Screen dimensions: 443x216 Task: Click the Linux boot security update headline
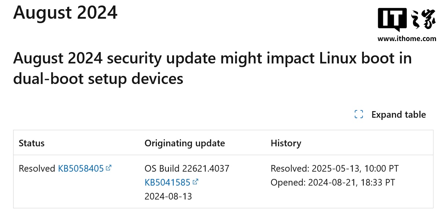(x=213, y=59)
